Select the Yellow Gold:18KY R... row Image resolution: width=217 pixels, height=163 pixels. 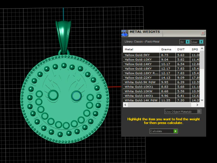point(161,73)
